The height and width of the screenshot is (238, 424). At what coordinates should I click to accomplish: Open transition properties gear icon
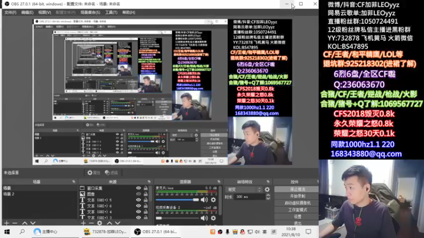point(267,190)
